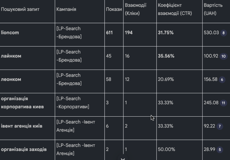Open citation badge 10 next to 100.92
230x160 pixels.
[x=223, y=56]
